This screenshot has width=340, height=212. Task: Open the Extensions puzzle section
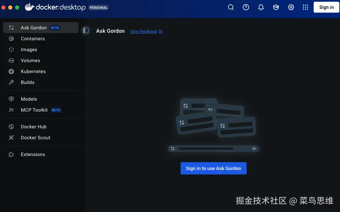pyautogui.click(x=33, y=154)
